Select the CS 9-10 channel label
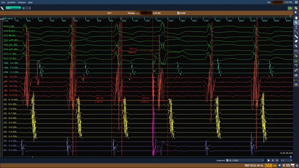 click(11, 100)
